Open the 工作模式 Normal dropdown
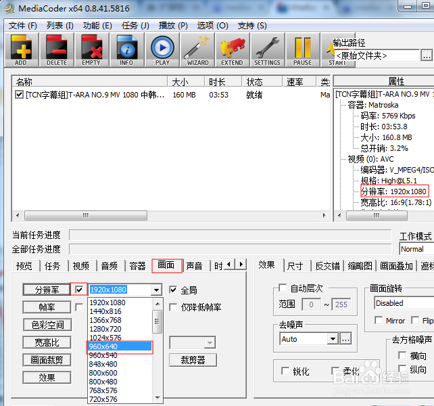This screenshot has height=406, width=434. coord(415,249)
